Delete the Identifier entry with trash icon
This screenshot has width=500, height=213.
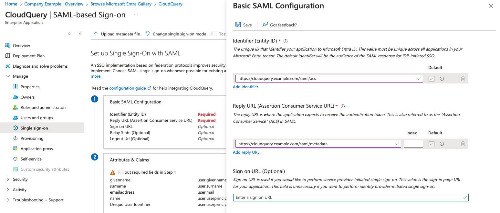(x=463, y=79)
